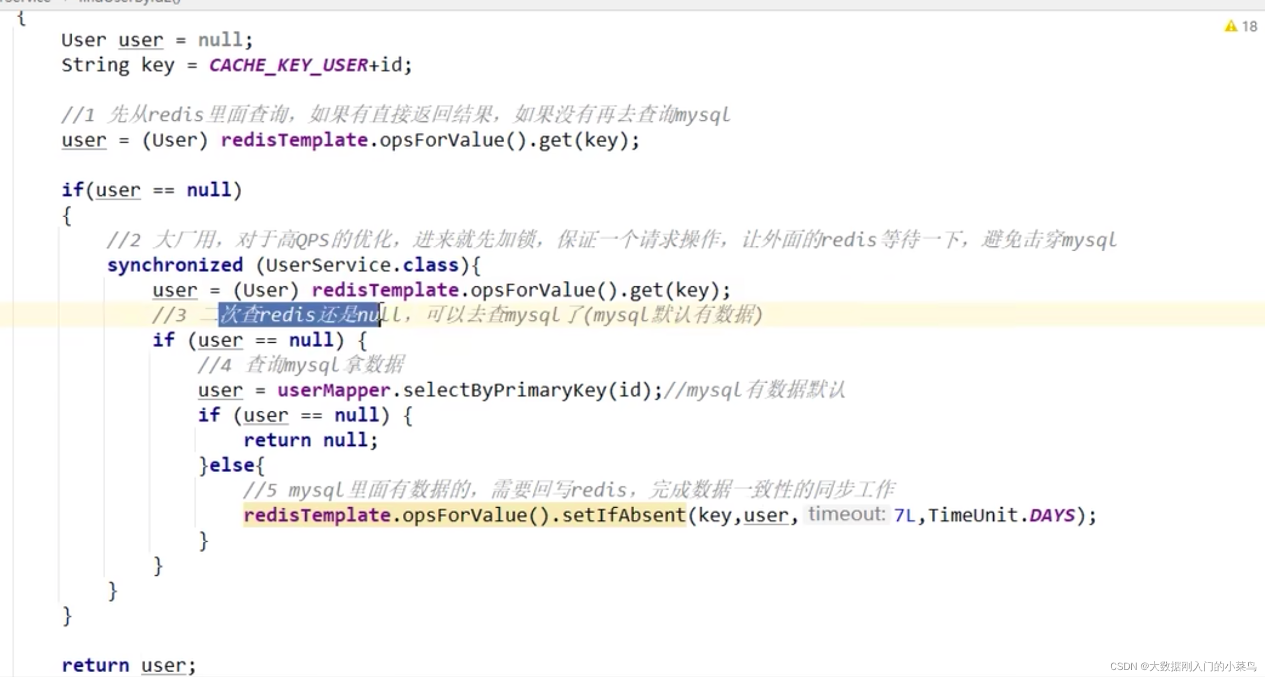Click the comment starting with //1

tap(396, 115)
